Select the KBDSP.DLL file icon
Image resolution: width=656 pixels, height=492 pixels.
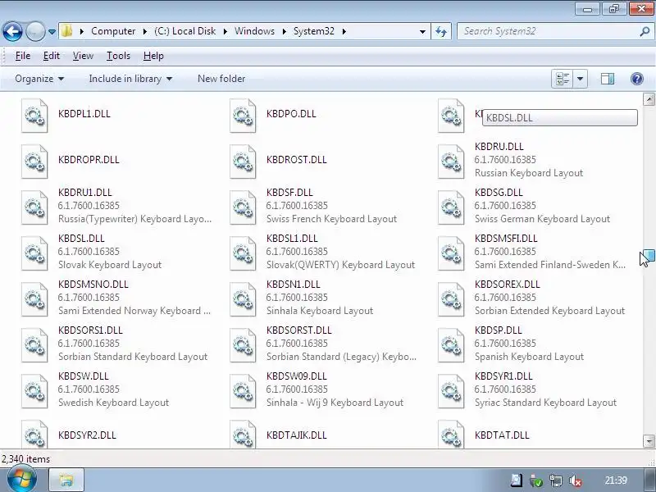(451, 345)
